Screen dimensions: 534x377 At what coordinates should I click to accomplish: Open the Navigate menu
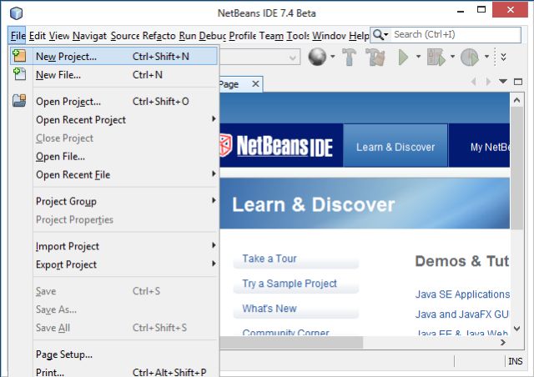(89, 35)
